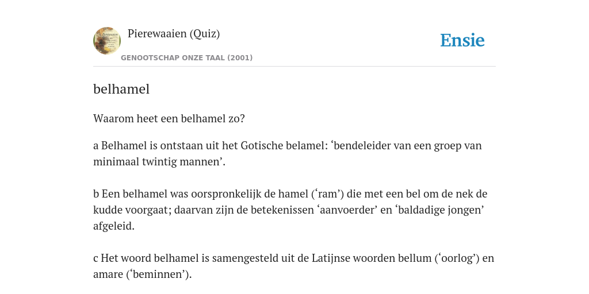Viewport: 589px width, 294px height.
Task: Click the word 'afgeleid.' ending answer b
Action: [x=114, y=226]
